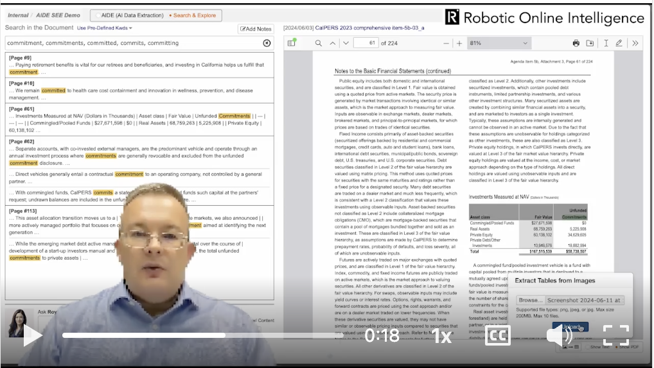Click the Upload button
The image size is (654, 368).
pyautogui.click(x=570, y=327)
